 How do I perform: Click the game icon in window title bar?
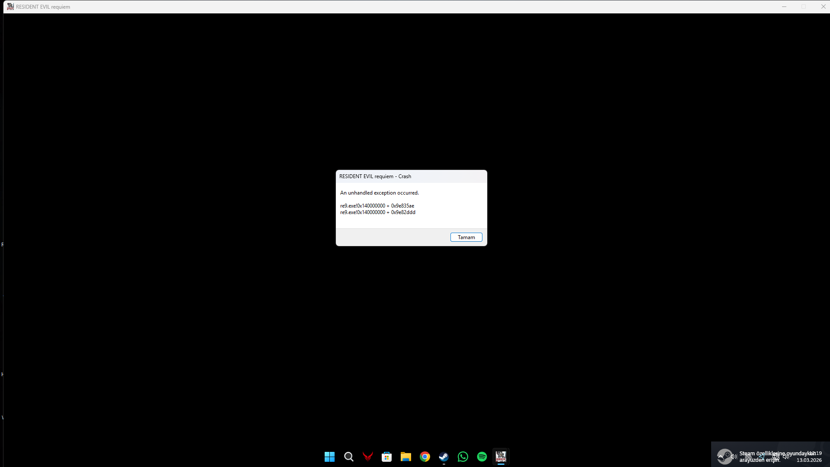[x=10, y=6]
